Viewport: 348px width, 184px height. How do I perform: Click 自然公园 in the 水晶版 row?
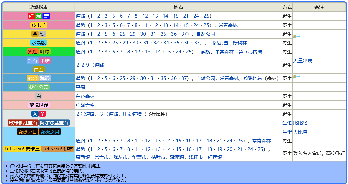(x=219, y=43)
